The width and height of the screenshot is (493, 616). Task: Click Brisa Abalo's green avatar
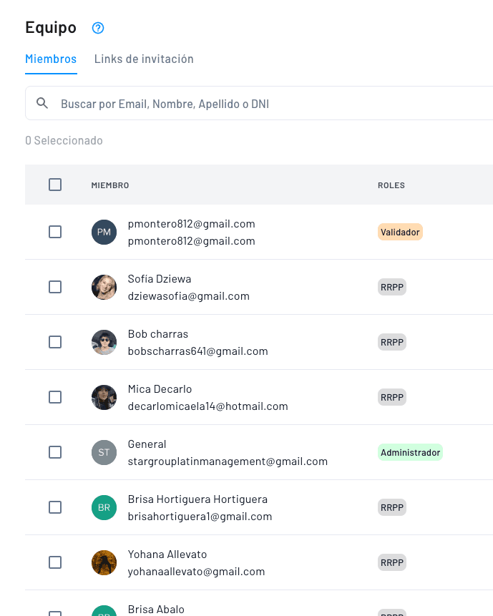(104, 612)
